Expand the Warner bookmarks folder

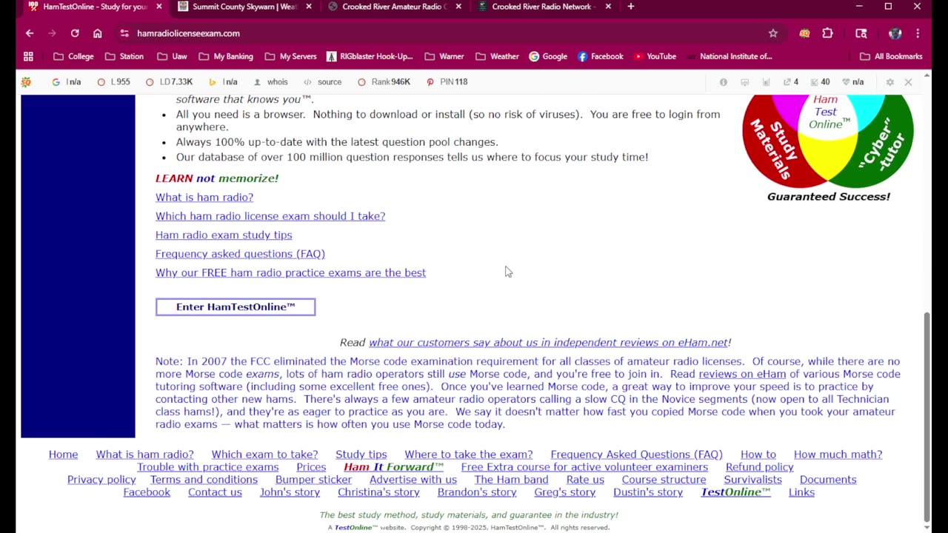(x=444, y=56)
